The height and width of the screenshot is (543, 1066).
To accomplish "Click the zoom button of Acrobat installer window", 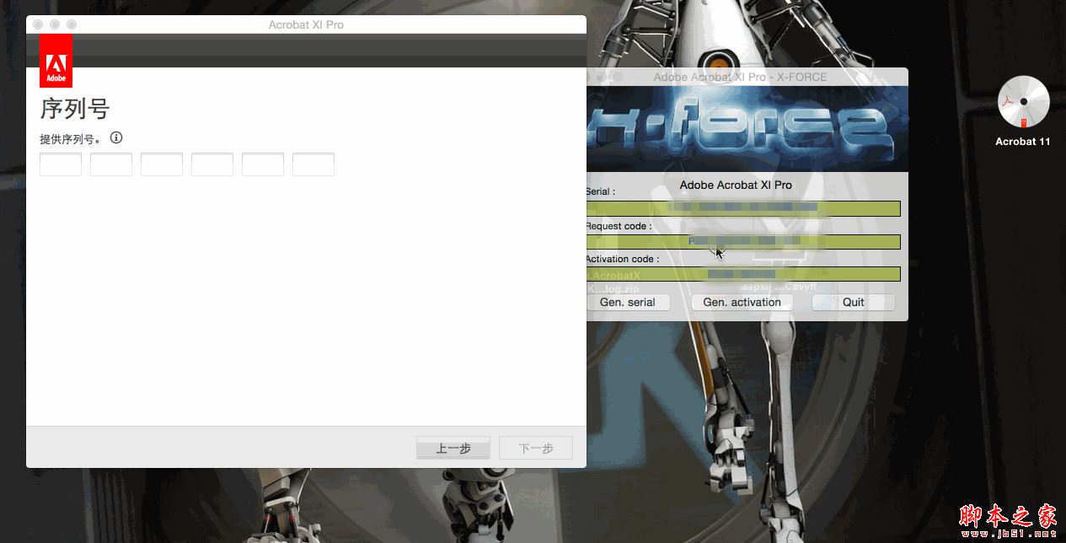I will (x=72, y=24).
